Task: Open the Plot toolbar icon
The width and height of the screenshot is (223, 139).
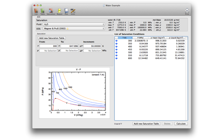Action: point(66,12)
